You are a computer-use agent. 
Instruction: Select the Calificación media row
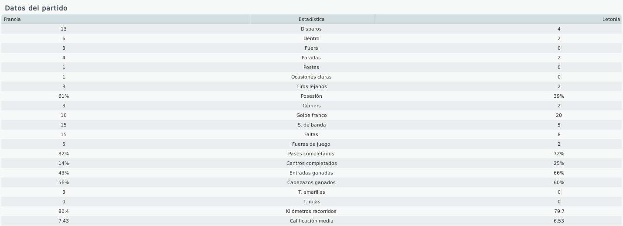point(311,221)
